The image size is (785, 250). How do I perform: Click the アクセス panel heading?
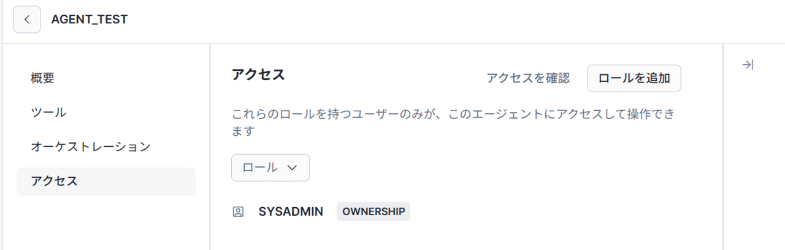[x=258, y=75]
